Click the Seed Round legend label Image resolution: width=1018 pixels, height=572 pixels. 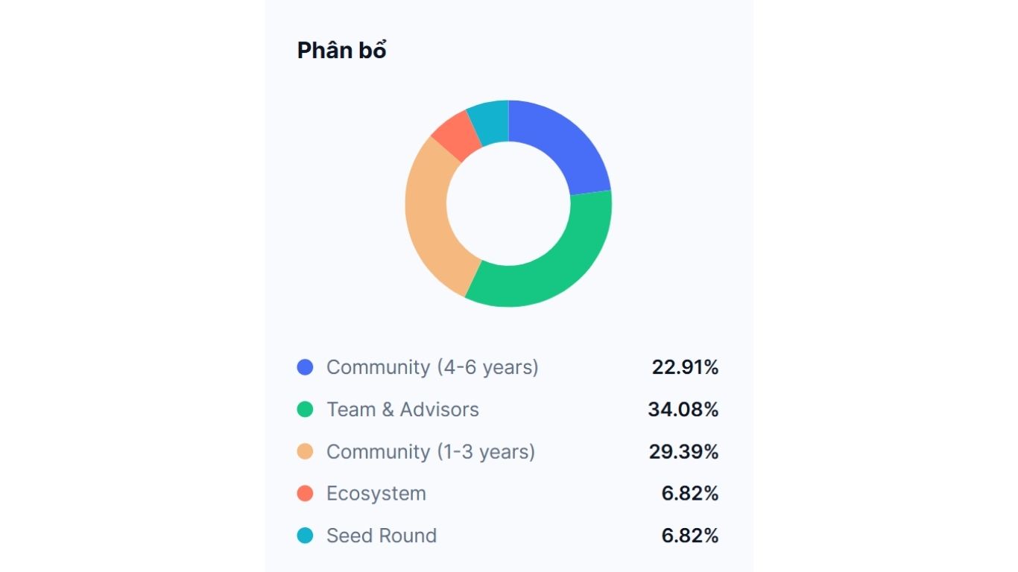[x=382, y=536]
